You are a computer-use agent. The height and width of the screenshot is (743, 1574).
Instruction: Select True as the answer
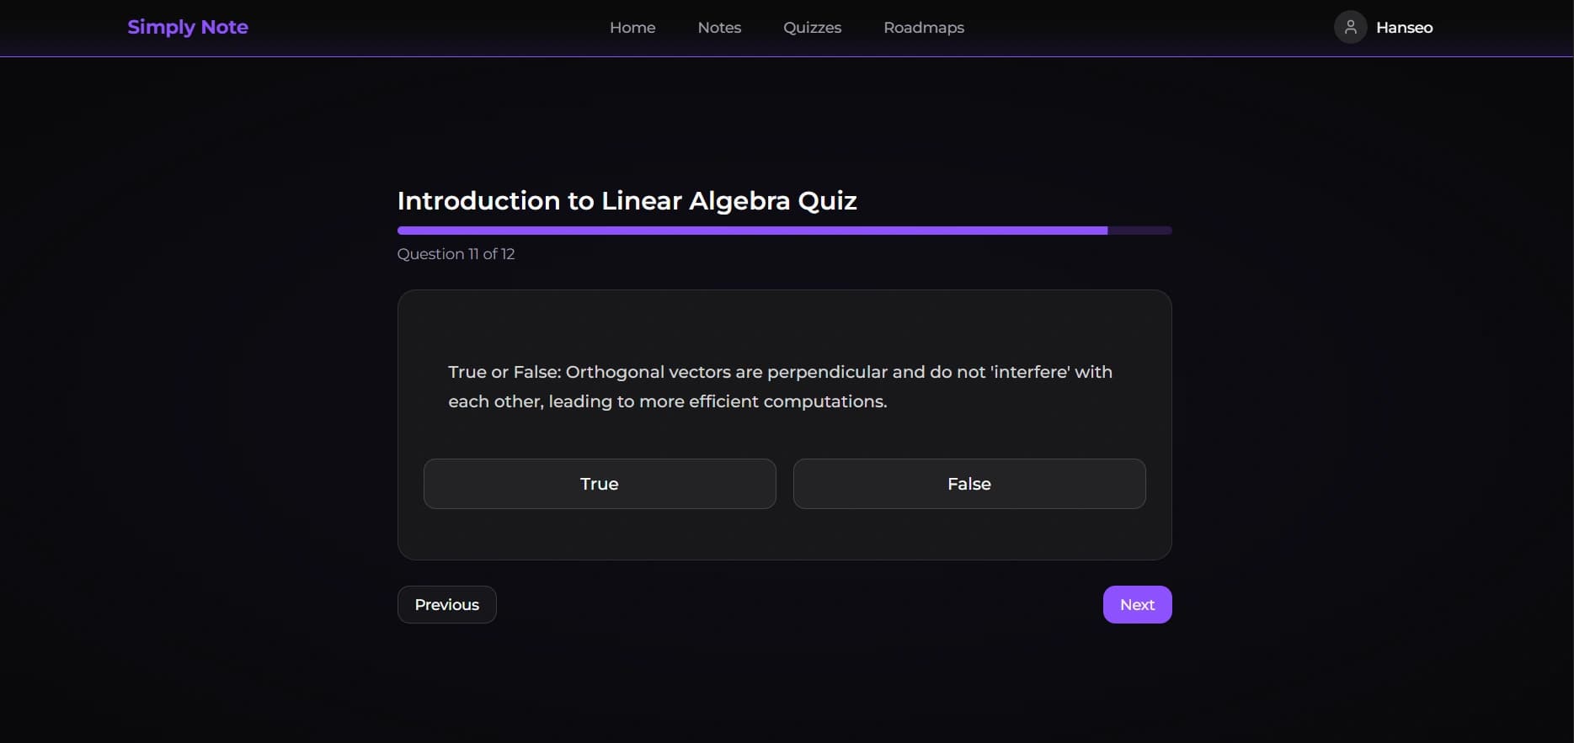[599, 484]
